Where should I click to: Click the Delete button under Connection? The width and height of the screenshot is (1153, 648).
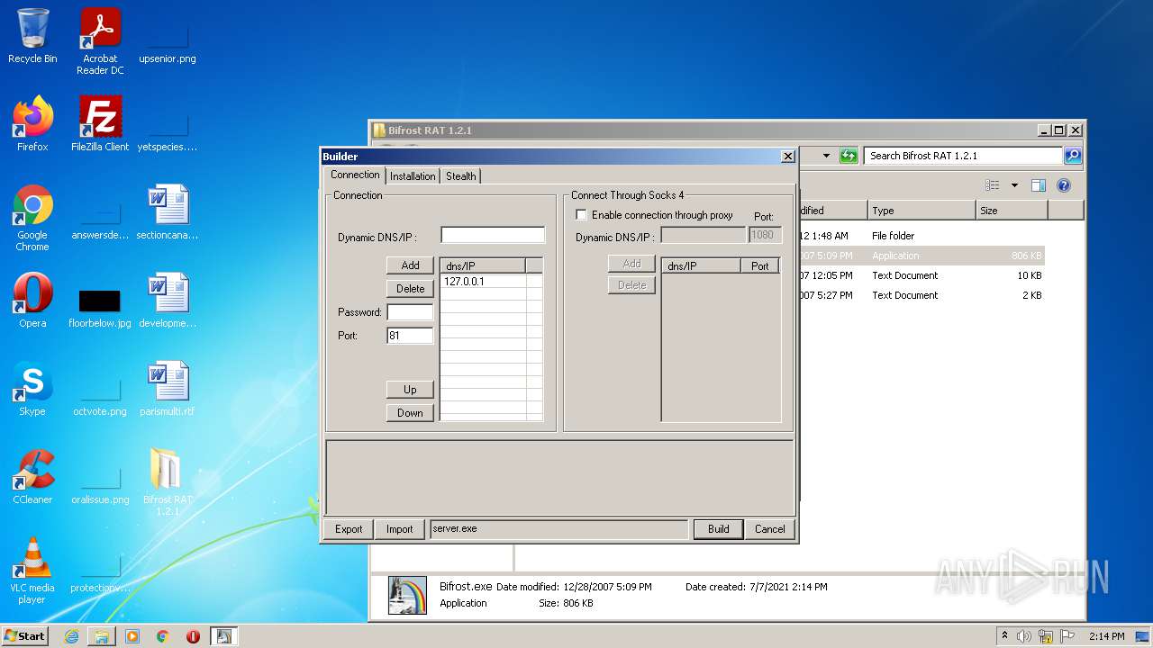[x=410, y=288]
